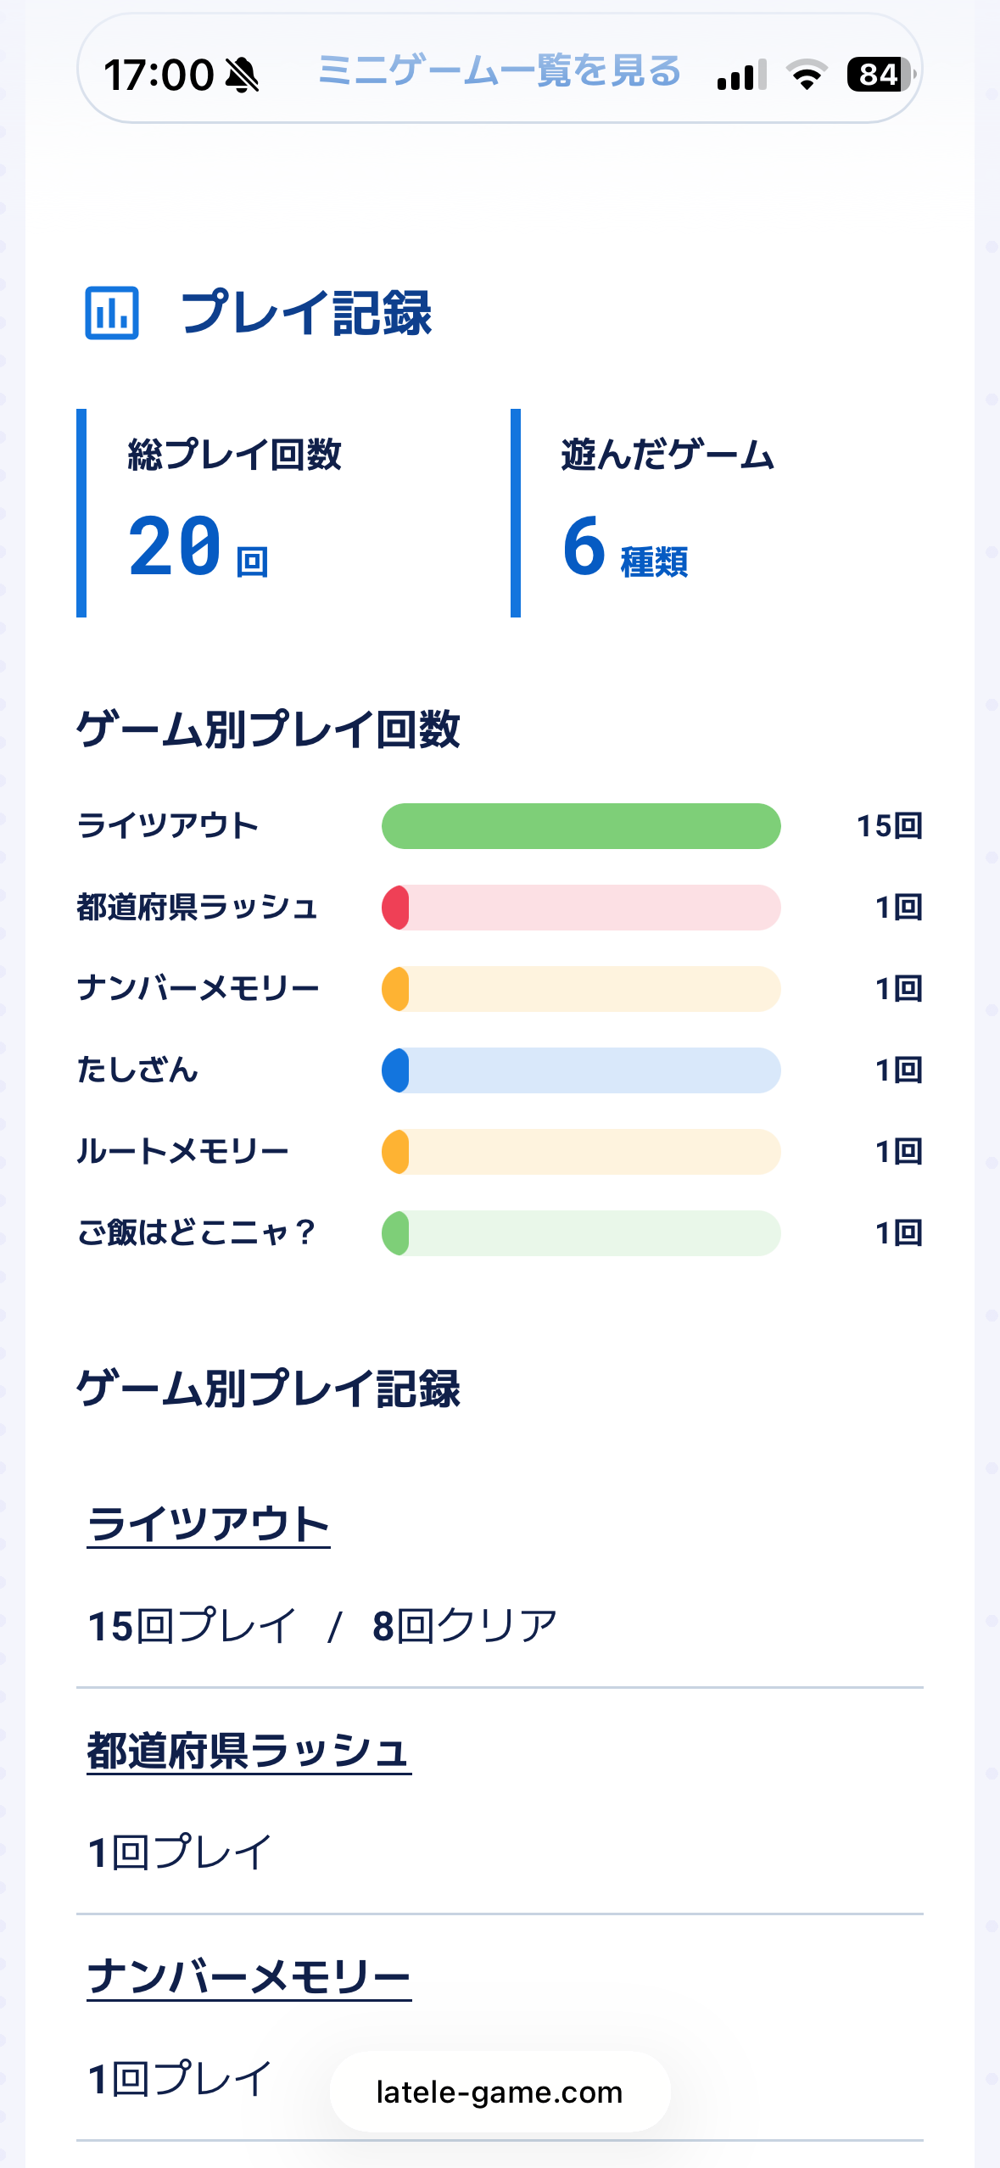This screenshot has width=1000, height=2168.
Task: Tap the latele-game.com address pill
Action: pyautogui.click(x=500, y=2092)
